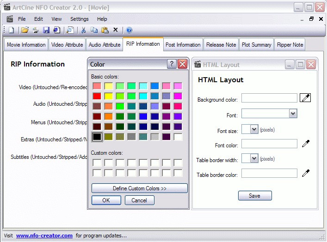Image resolution: width=327 pixels, height=242 pixels.
Task: Close the Color dialog
Action: 183,64
